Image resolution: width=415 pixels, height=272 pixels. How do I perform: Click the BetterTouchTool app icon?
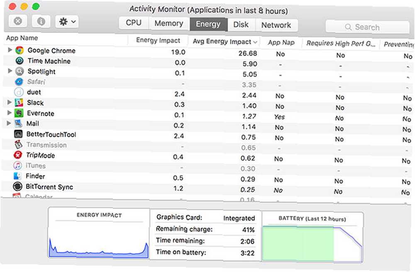pos(18,134)
